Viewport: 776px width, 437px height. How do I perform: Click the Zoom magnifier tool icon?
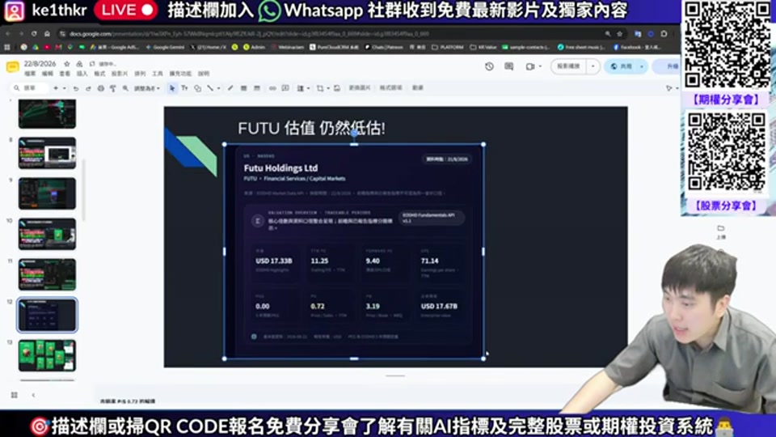coord(126,88)
